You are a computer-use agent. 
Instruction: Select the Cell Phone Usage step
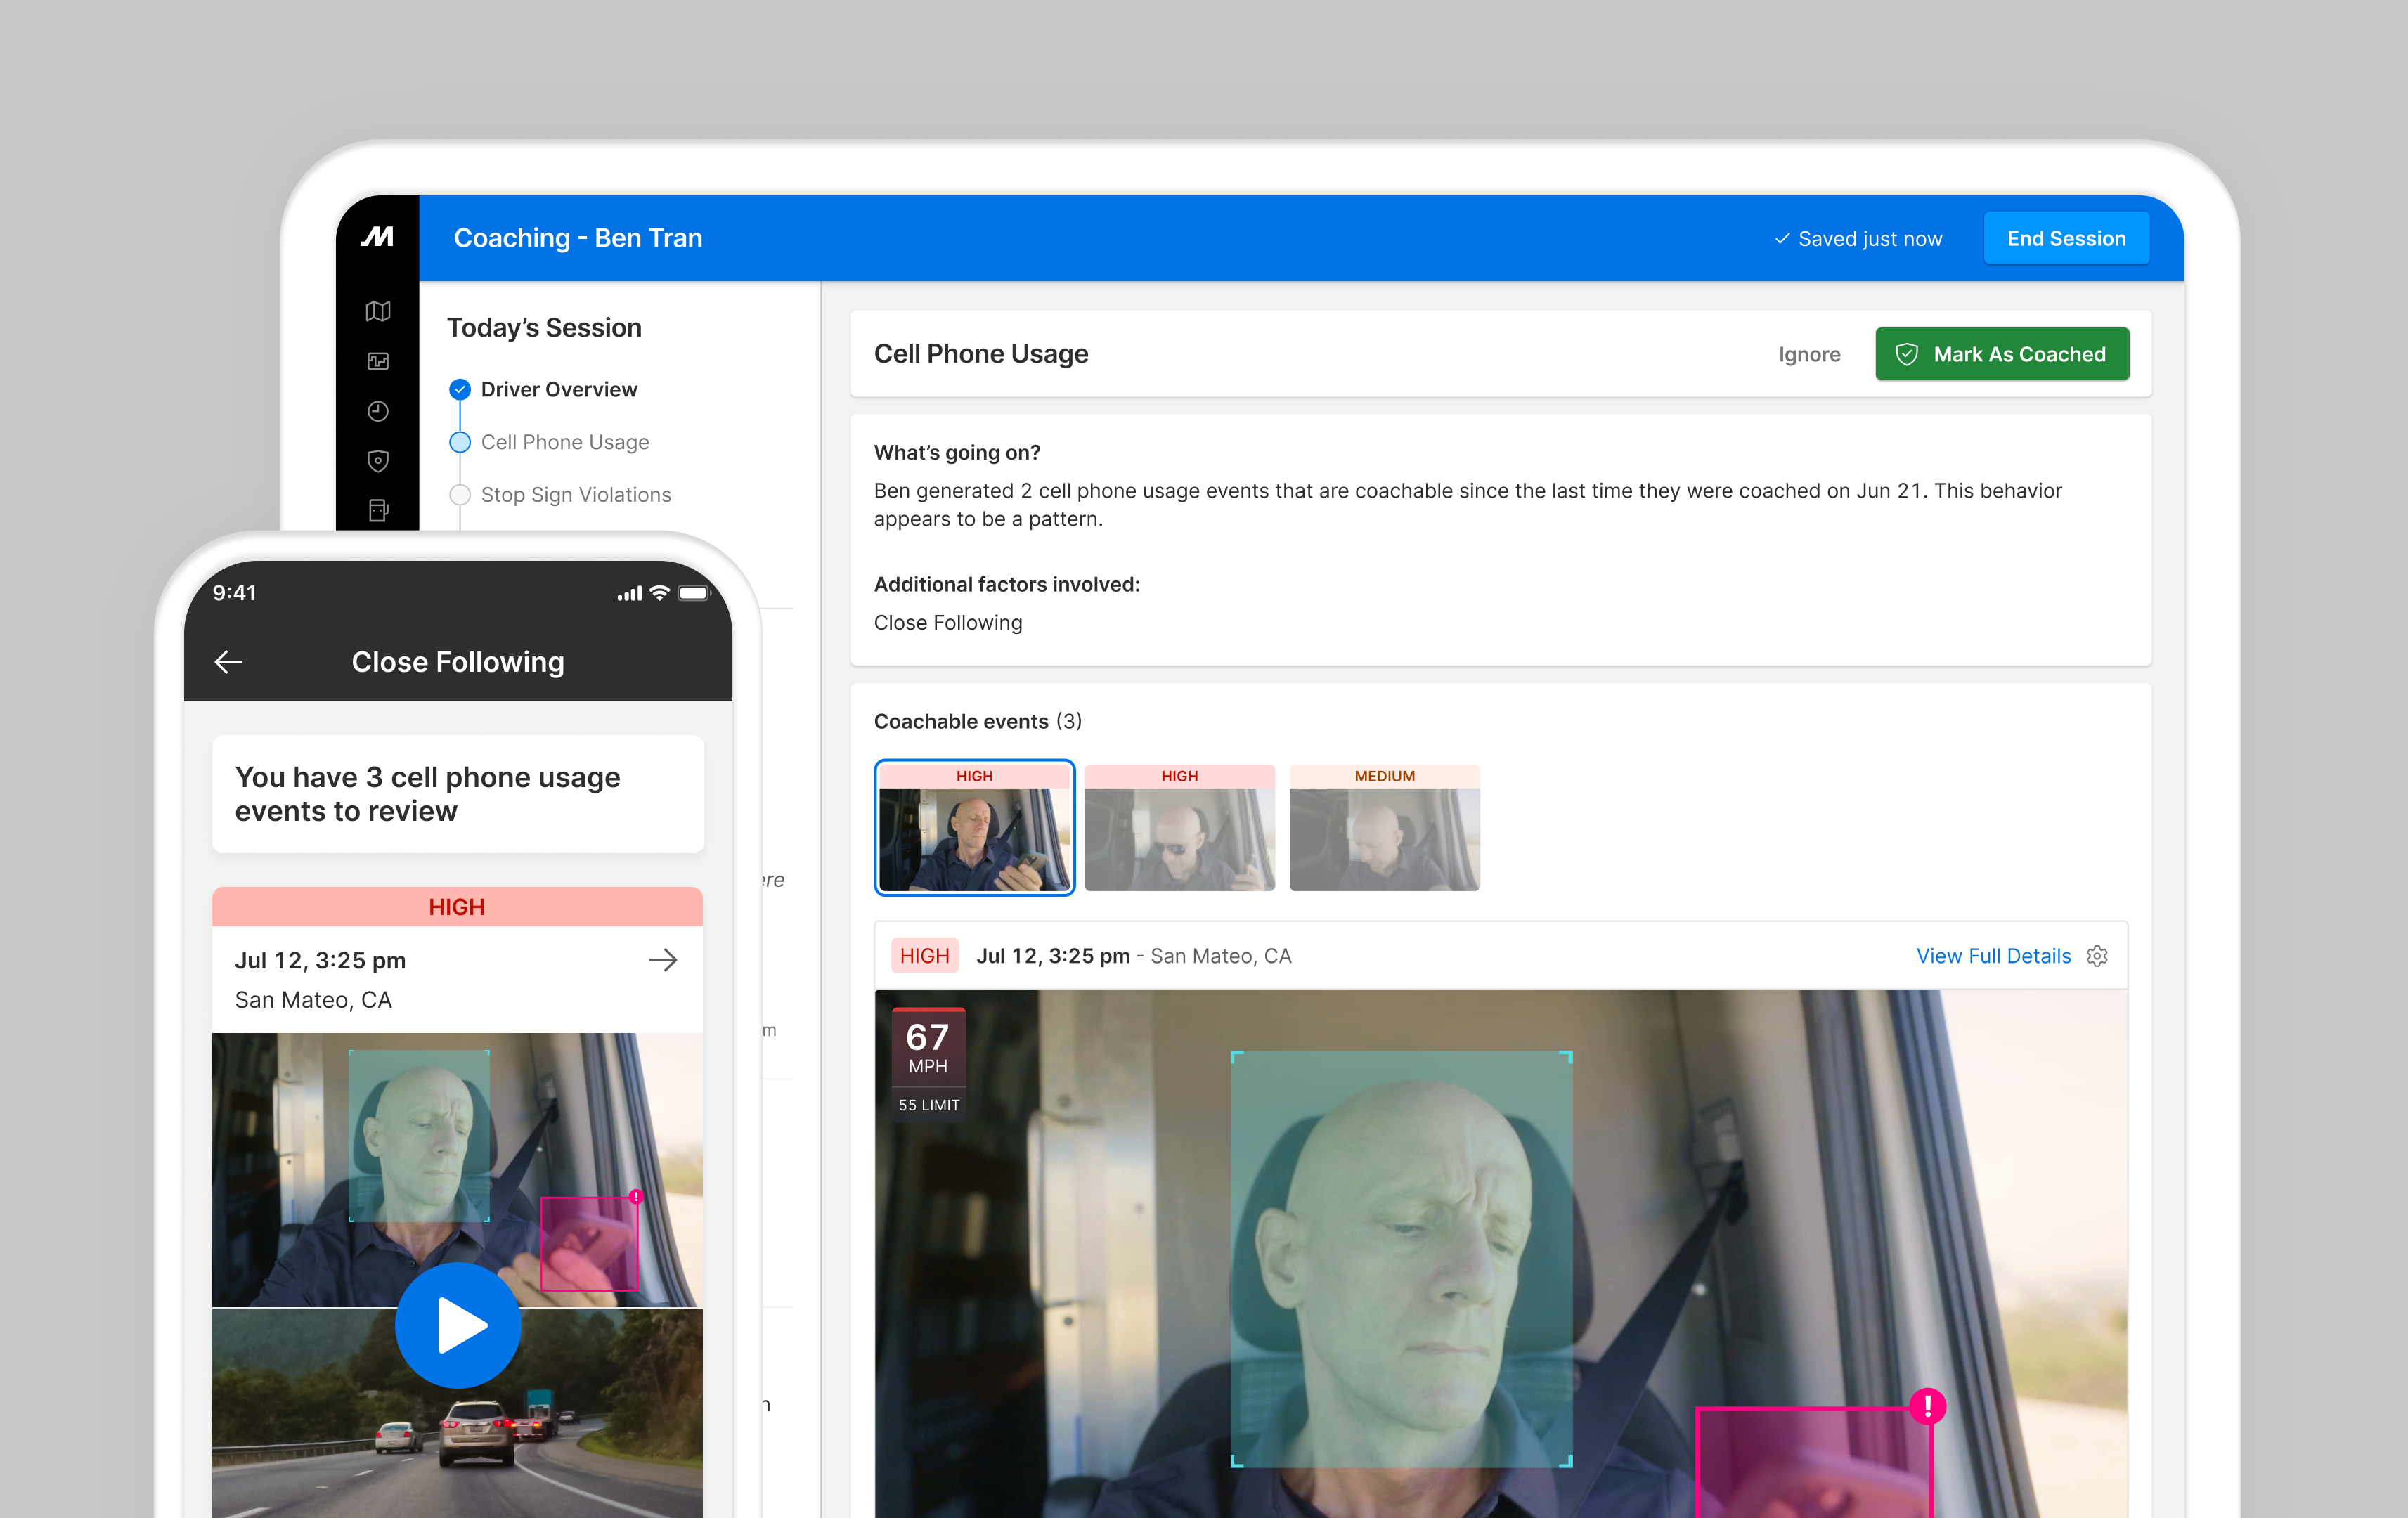click(564, 442)
